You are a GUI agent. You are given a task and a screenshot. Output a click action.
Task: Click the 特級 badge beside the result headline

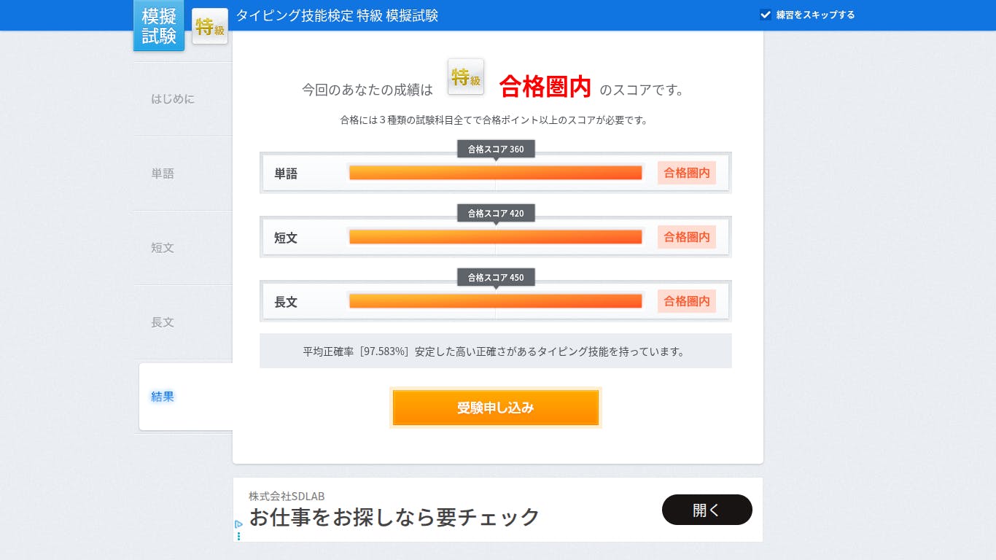coord(466,77)
